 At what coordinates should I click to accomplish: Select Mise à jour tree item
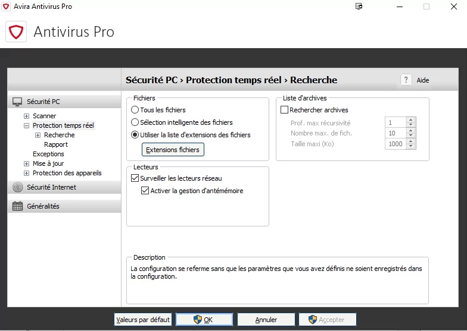click(x=48, y=163)
